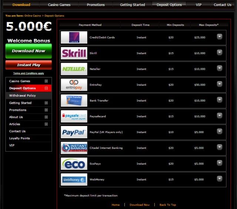Viewport: 237px width, 209px height.
Task: Expand the PayPal row details arrow
Action: [220, 131]
